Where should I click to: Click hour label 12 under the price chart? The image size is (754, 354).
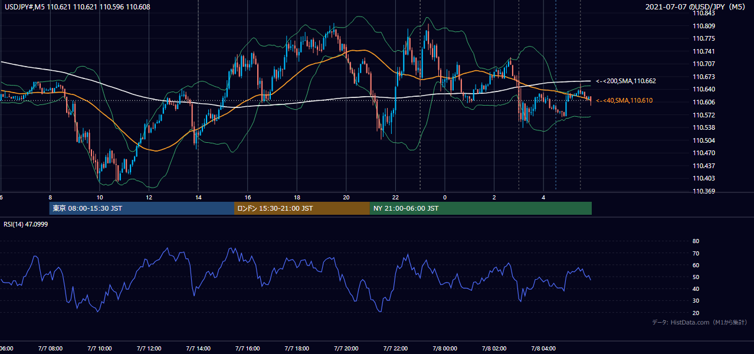tap(149, 197)
